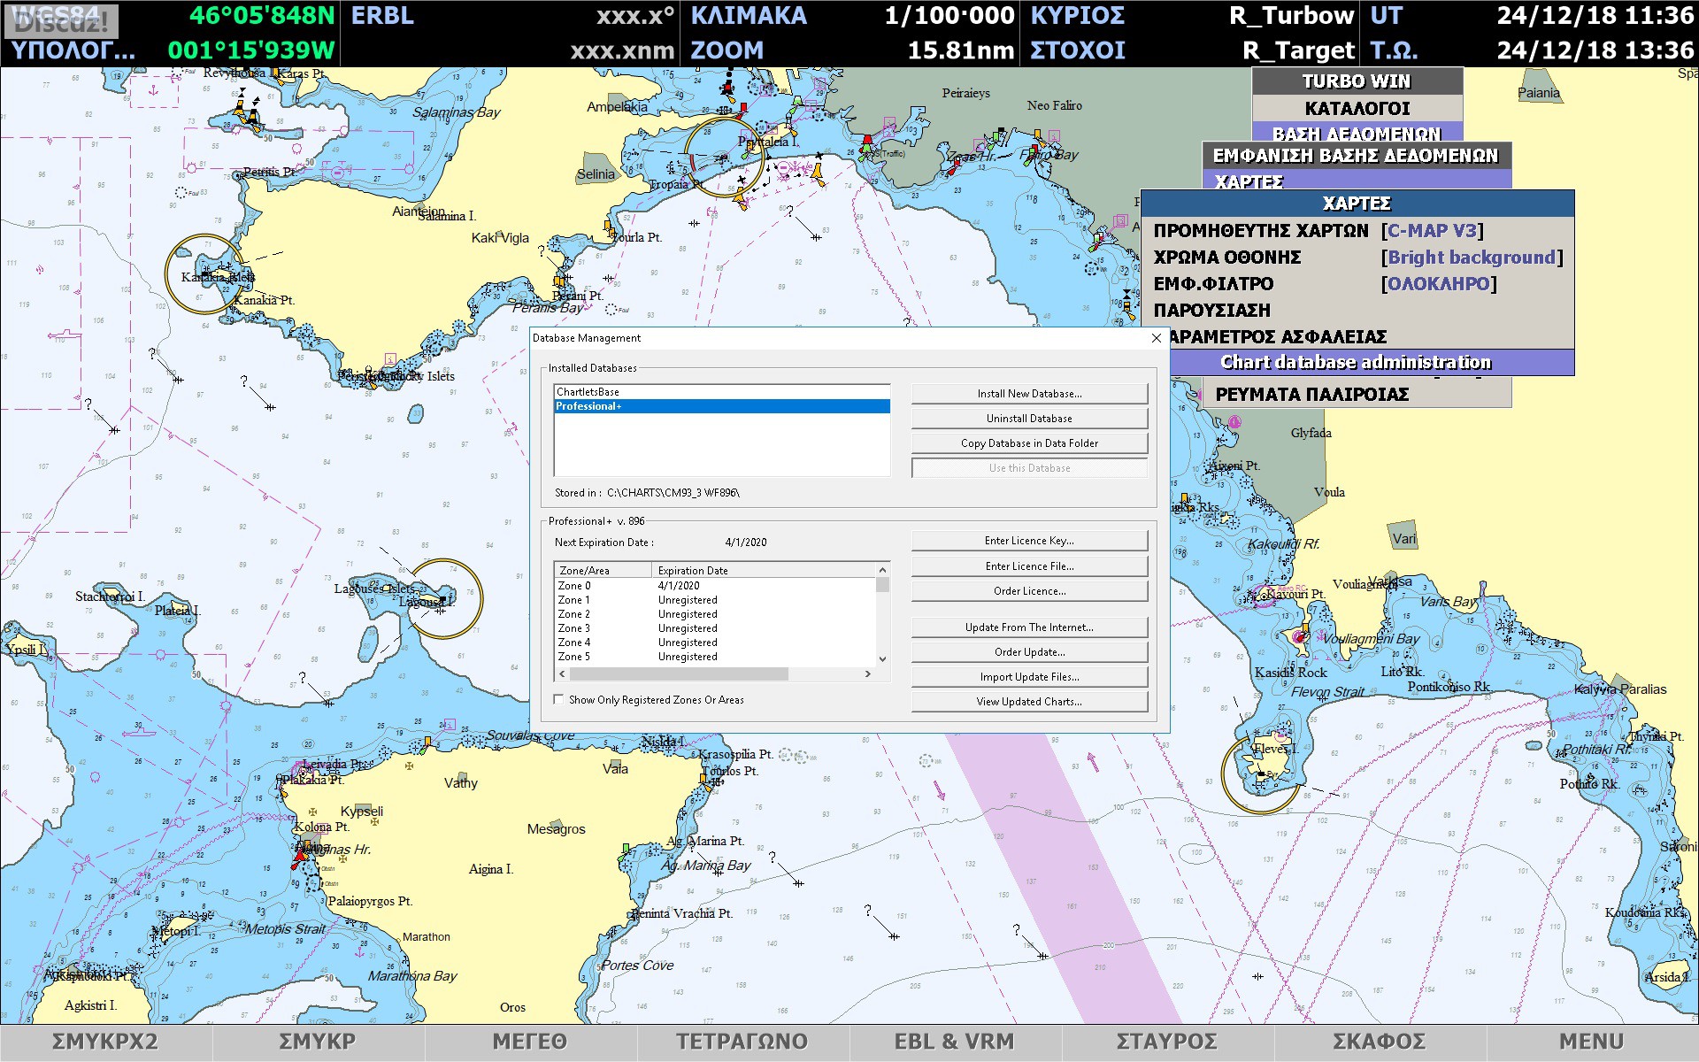1699x1062 pixels.
Task: Open Enter Licence Key dialog
Action: (1029, 541)
